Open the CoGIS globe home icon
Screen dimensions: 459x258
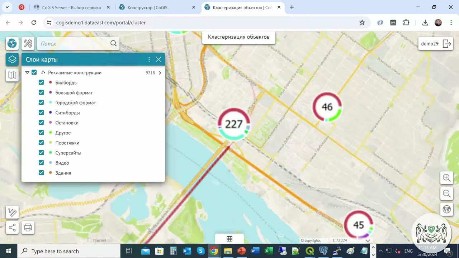[12, 43]
